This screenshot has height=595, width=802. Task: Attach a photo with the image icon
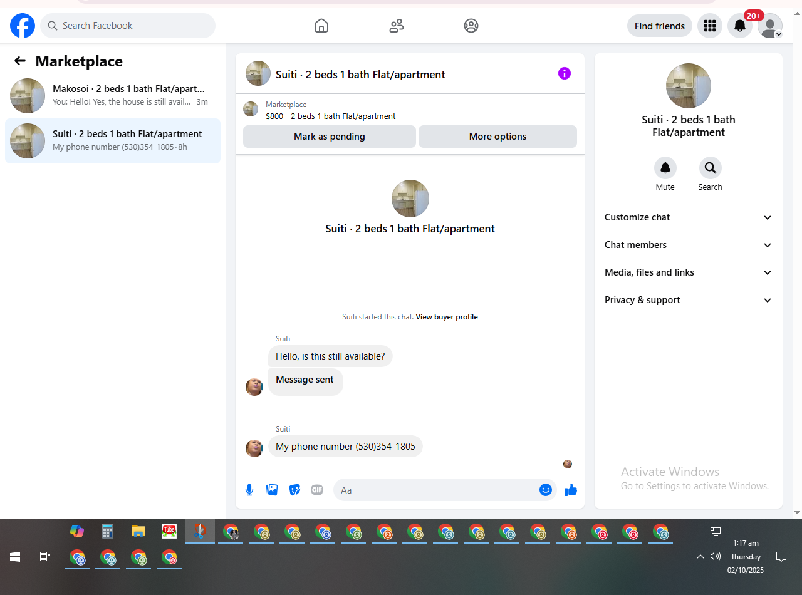(272, 490)
